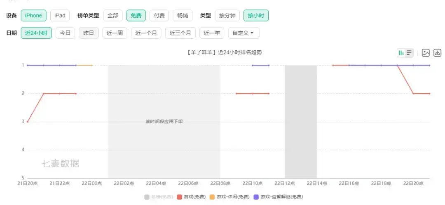Viewport: 445px width, 205px height.
Task: Choose 免费 chart type
Action: [x=136, y=16]
